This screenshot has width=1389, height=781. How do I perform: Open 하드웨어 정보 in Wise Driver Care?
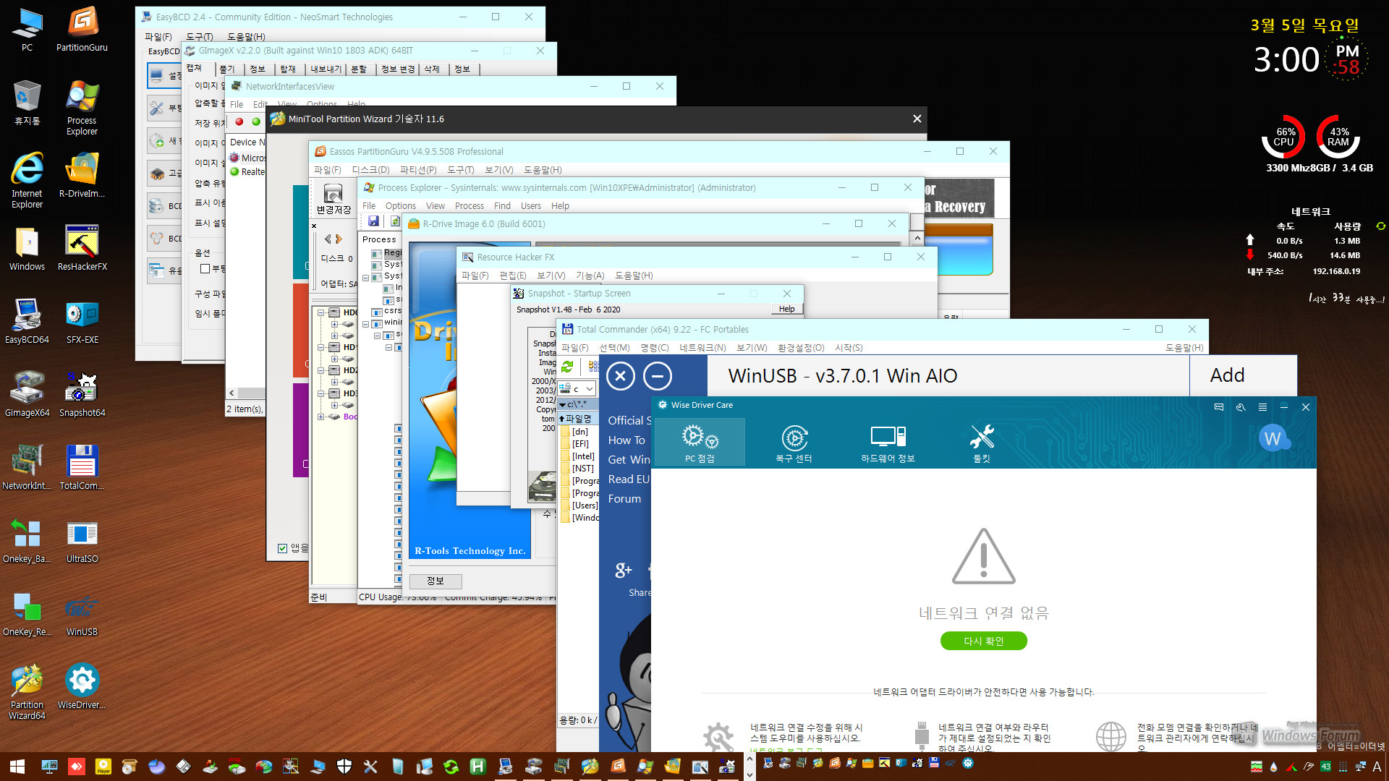[x=888, y=443]
